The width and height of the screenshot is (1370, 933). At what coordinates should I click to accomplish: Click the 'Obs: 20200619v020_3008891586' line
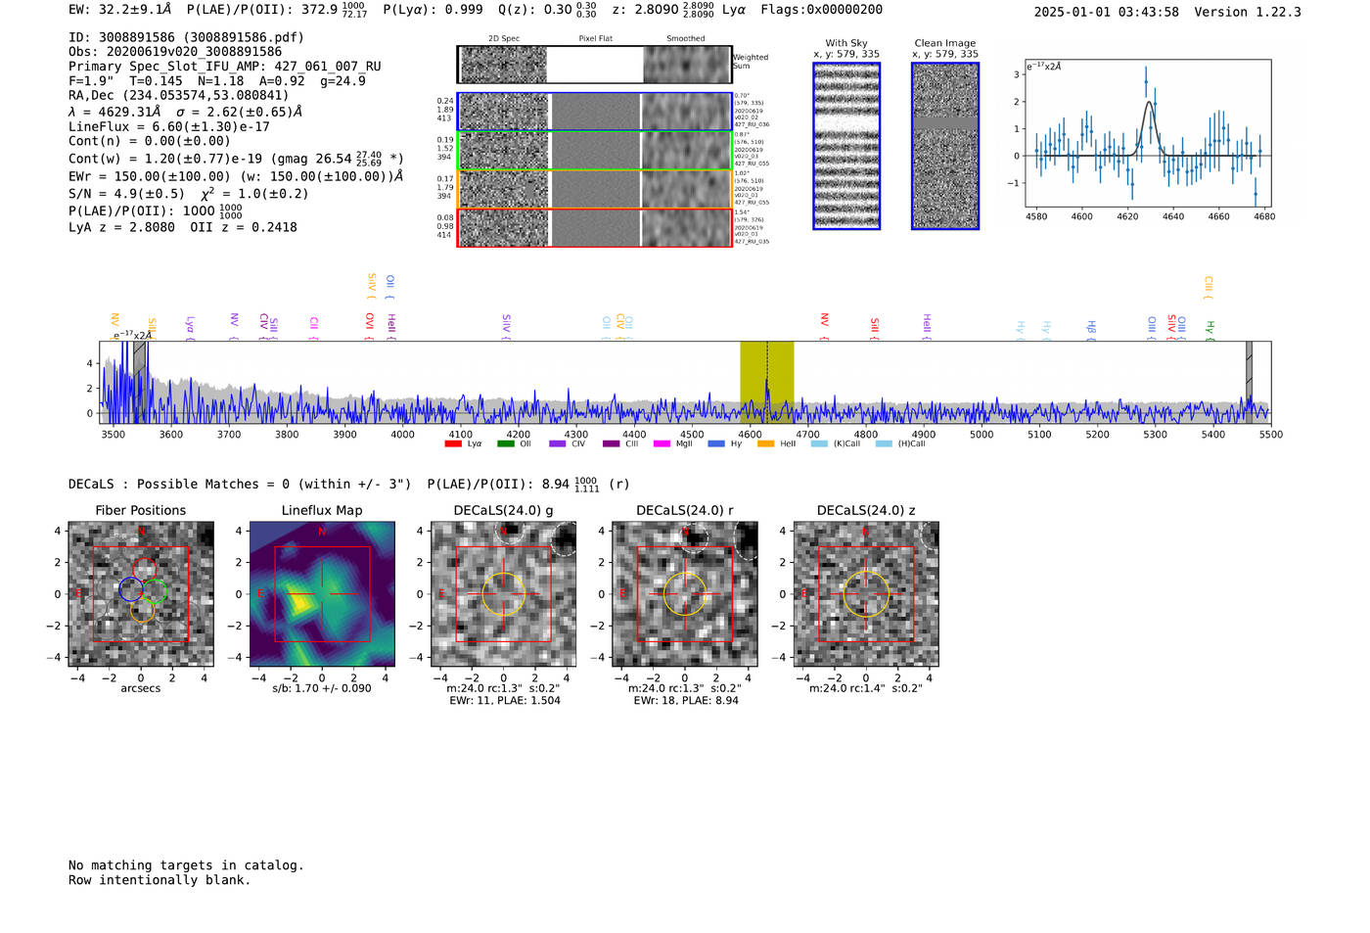175,52
